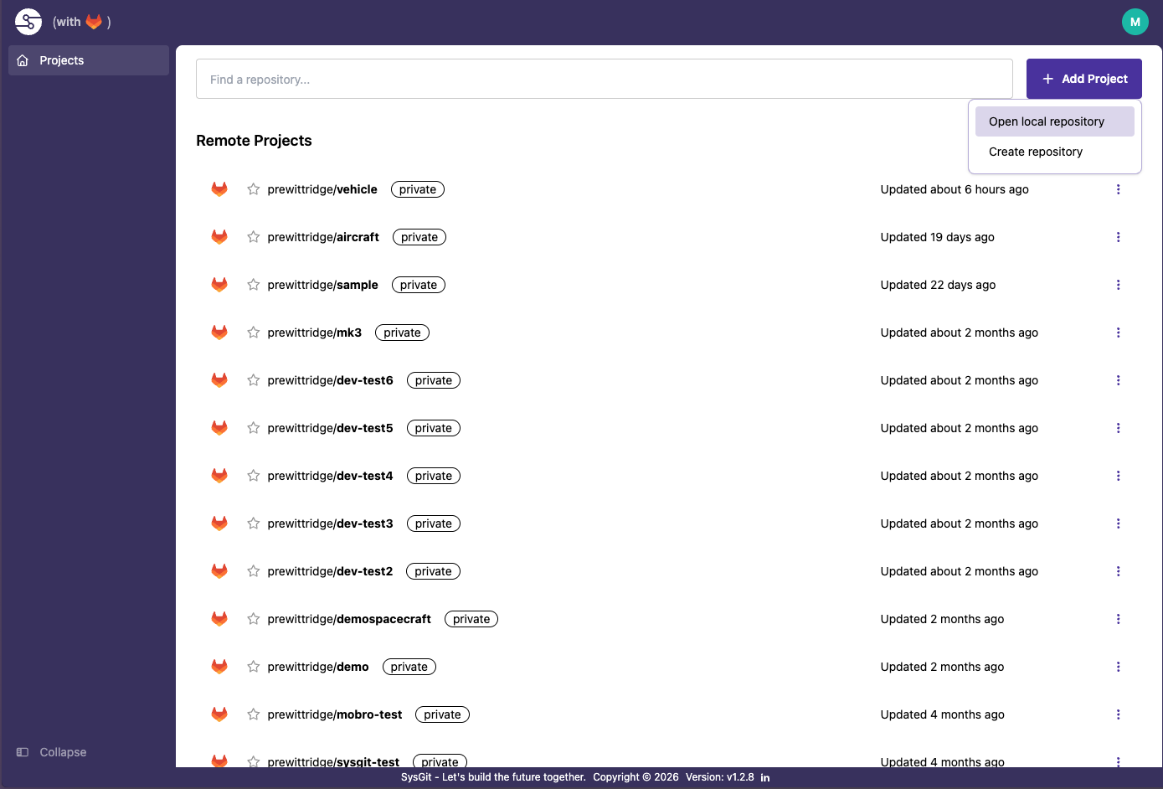Click GitLab icon beside prewittridge/dev-test6
The width and height of the screenshot is (1163, 789).
[219, 380]
